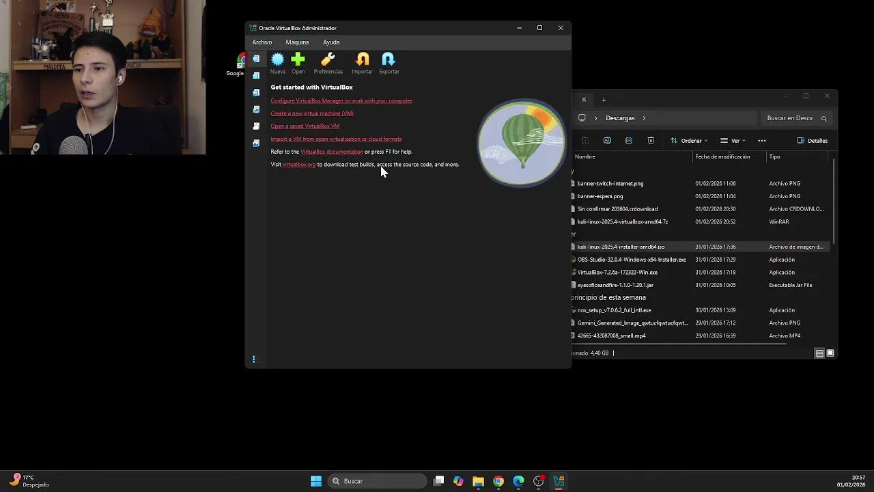This screenshot has height=492, width=874.
Task: Click Import a VM from open virtualization link
Action: pyautogui.click(x=336, y=139)
